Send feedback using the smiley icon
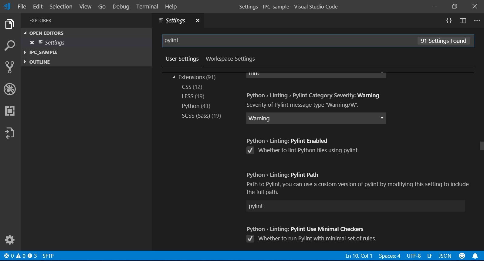The image size is (484, 261). 462,256
